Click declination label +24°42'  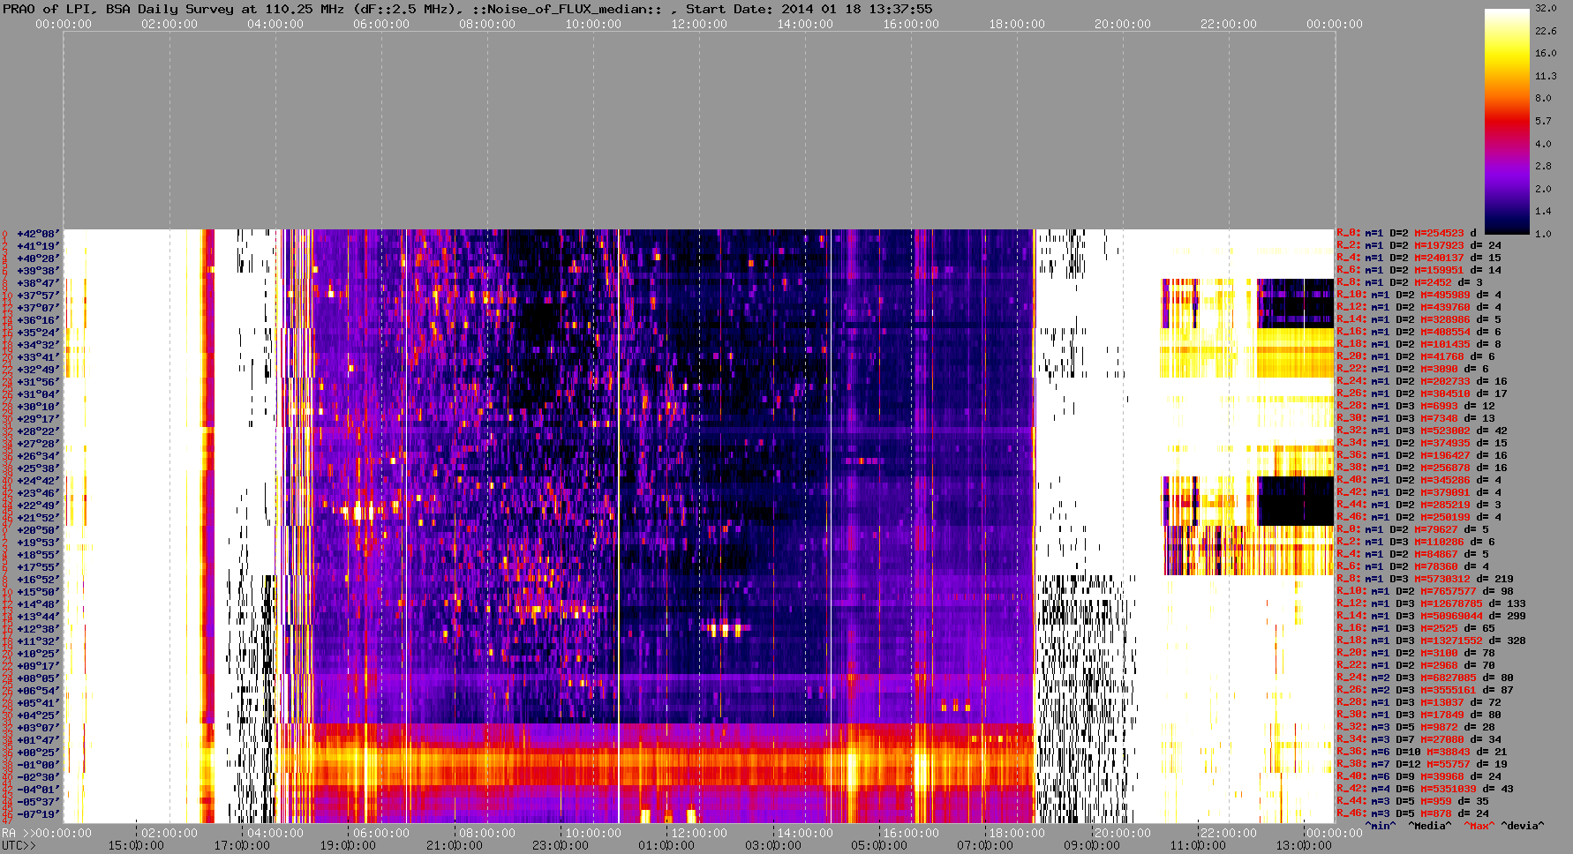click(38, 481)
